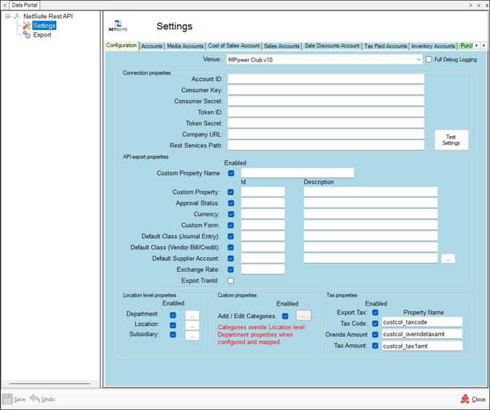This screenshot has width=490, height=410.
Task: Open the Inventory Accounts tab
Action: coord(433,46)
